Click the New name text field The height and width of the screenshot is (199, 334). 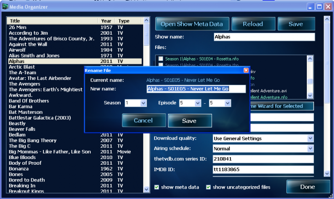coord(196,89)
